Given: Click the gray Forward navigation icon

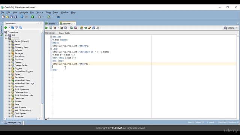Looking at the screenshot, I should pos(39,17).
